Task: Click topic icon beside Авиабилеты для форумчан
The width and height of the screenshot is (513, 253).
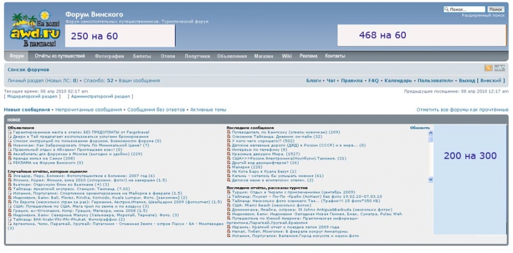Action: pos(10,154)
